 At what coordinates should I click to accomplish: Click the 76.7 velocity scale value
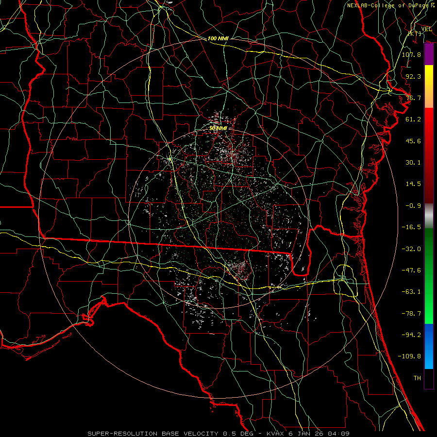coord(413,98)
